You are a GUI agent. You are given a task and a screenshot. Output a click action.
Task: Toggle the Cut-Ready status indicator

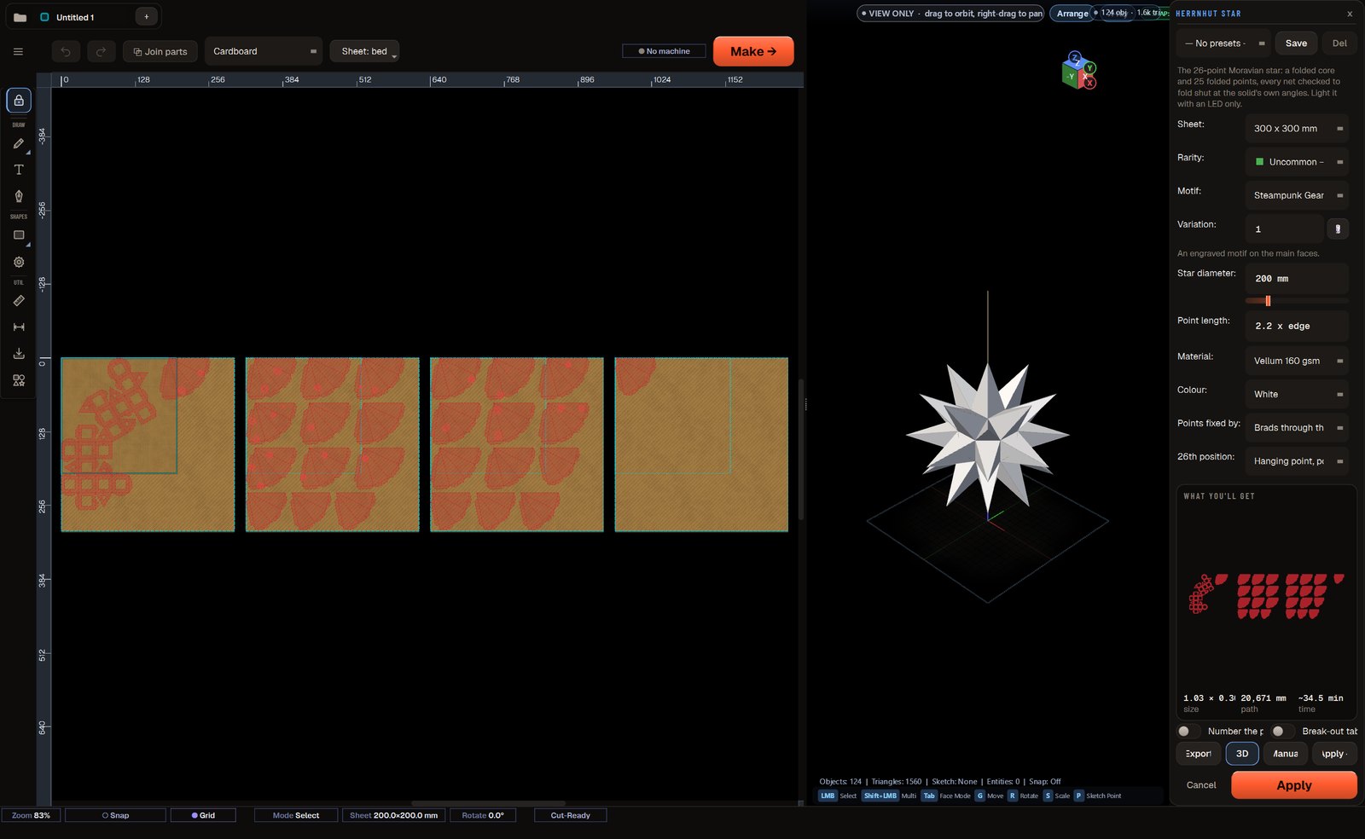570,815
